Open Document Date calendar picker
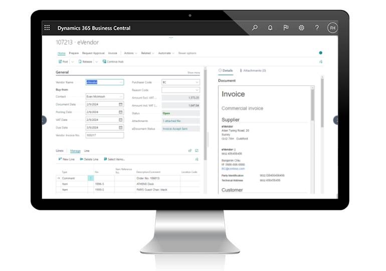Image resolution: width=386 pixels, height=271 pixels. (121, 104)
